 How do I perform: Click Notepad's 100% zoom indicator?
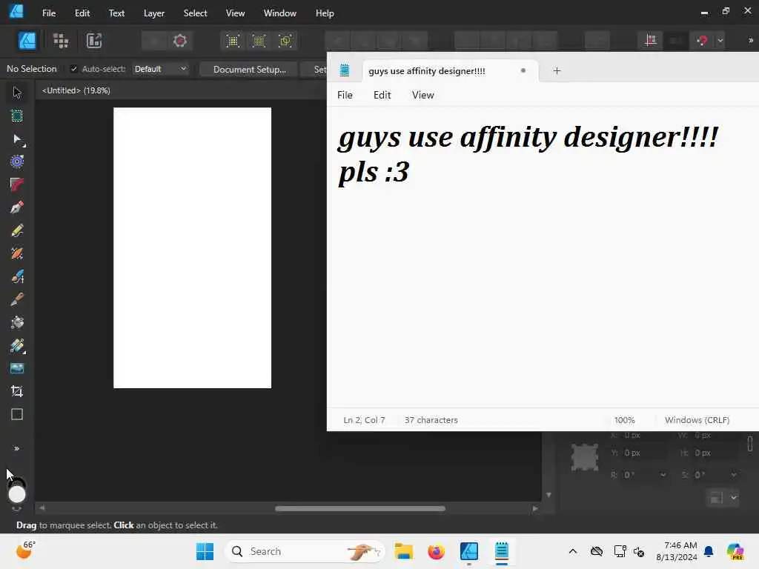point(624,420)
